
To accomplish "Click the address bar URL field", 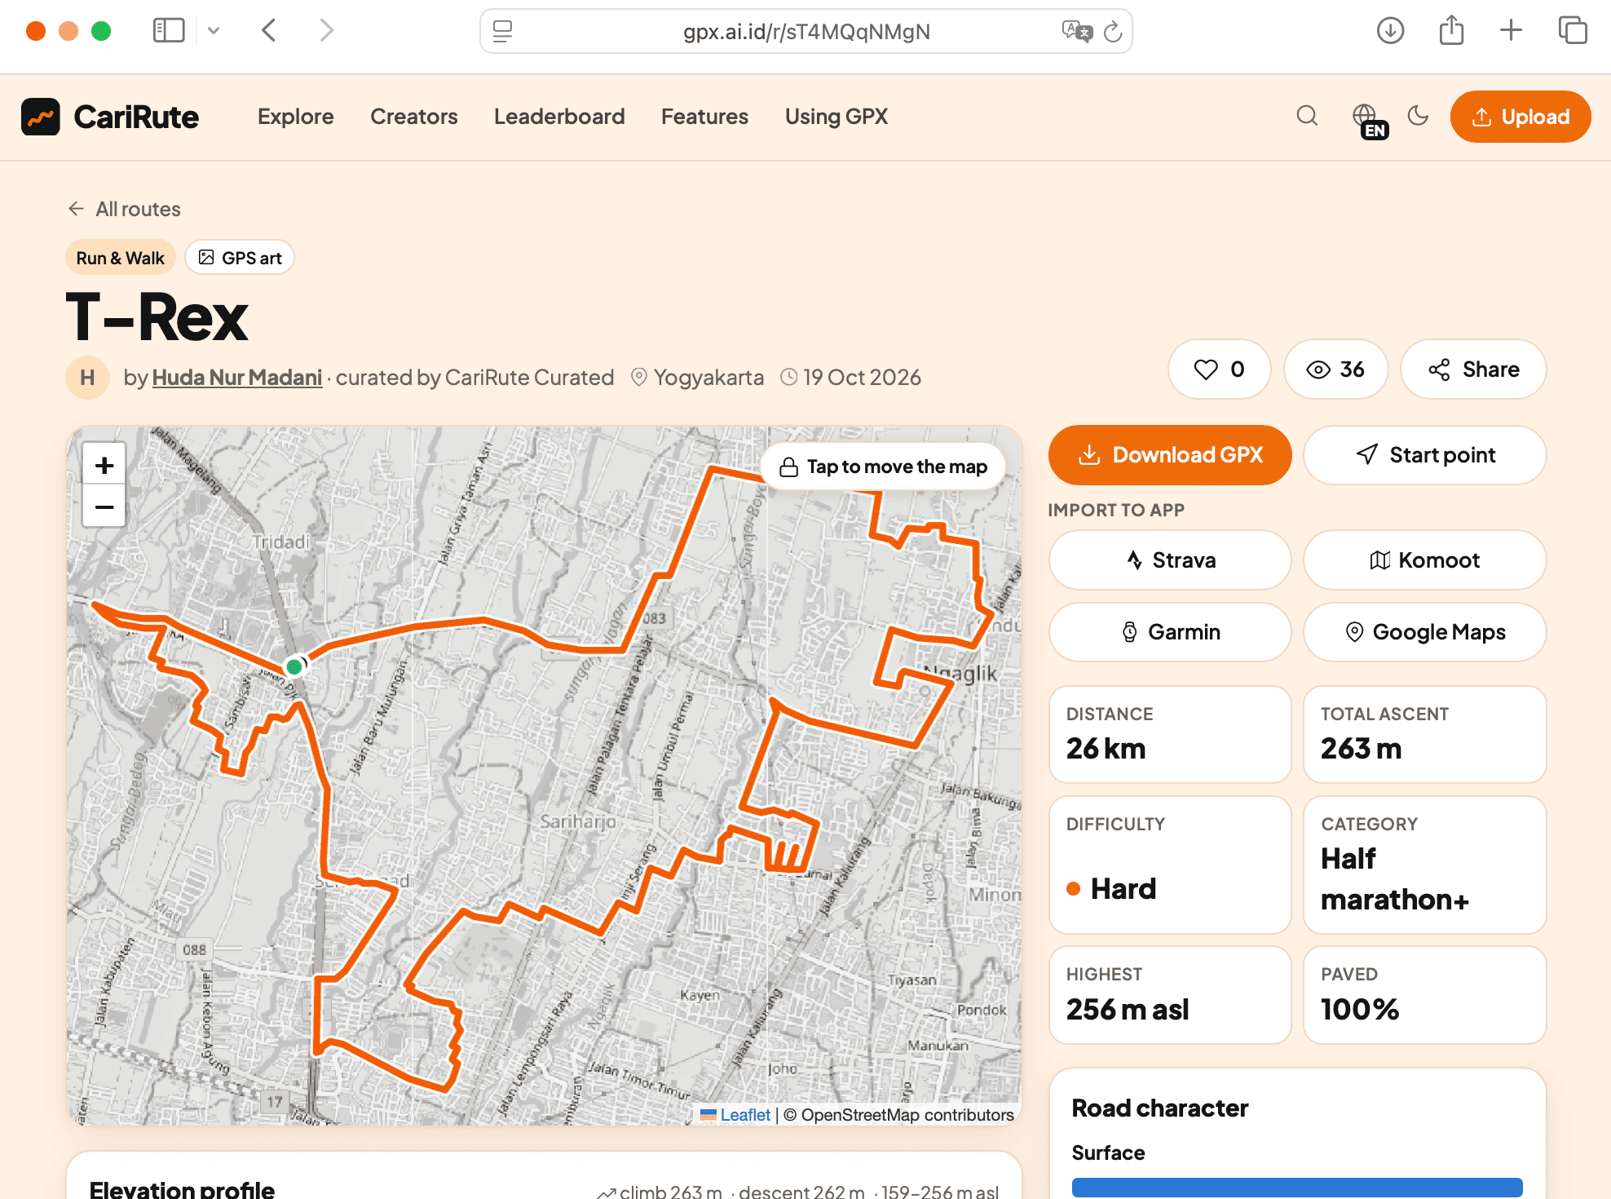I will (806, 31).
